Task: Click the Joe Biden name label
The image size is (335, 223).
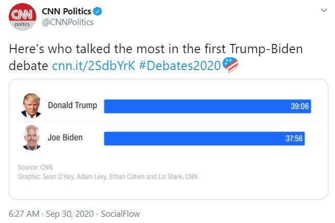Action: coord(65,138)
